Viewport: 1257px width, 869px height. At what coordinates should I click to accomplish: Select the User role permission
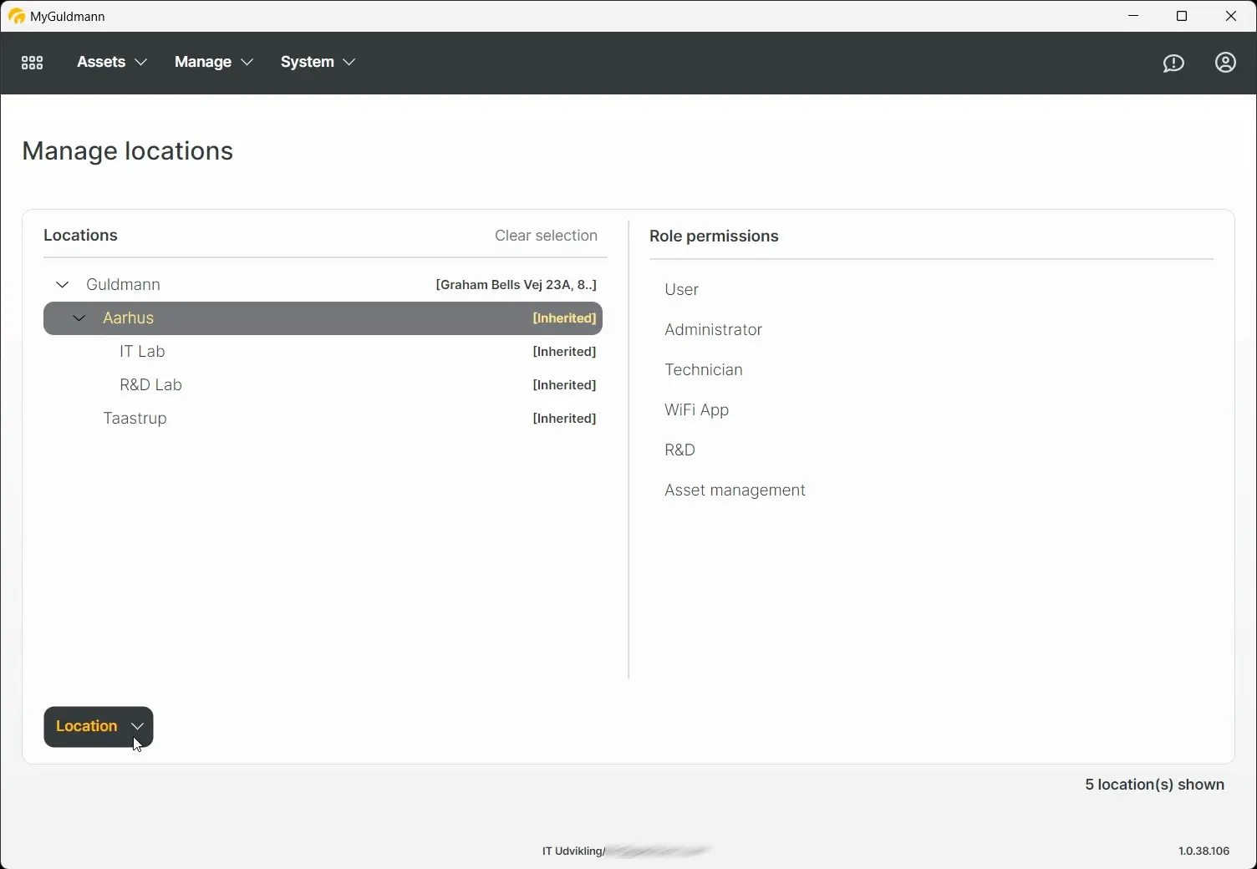tap(681, 289)
